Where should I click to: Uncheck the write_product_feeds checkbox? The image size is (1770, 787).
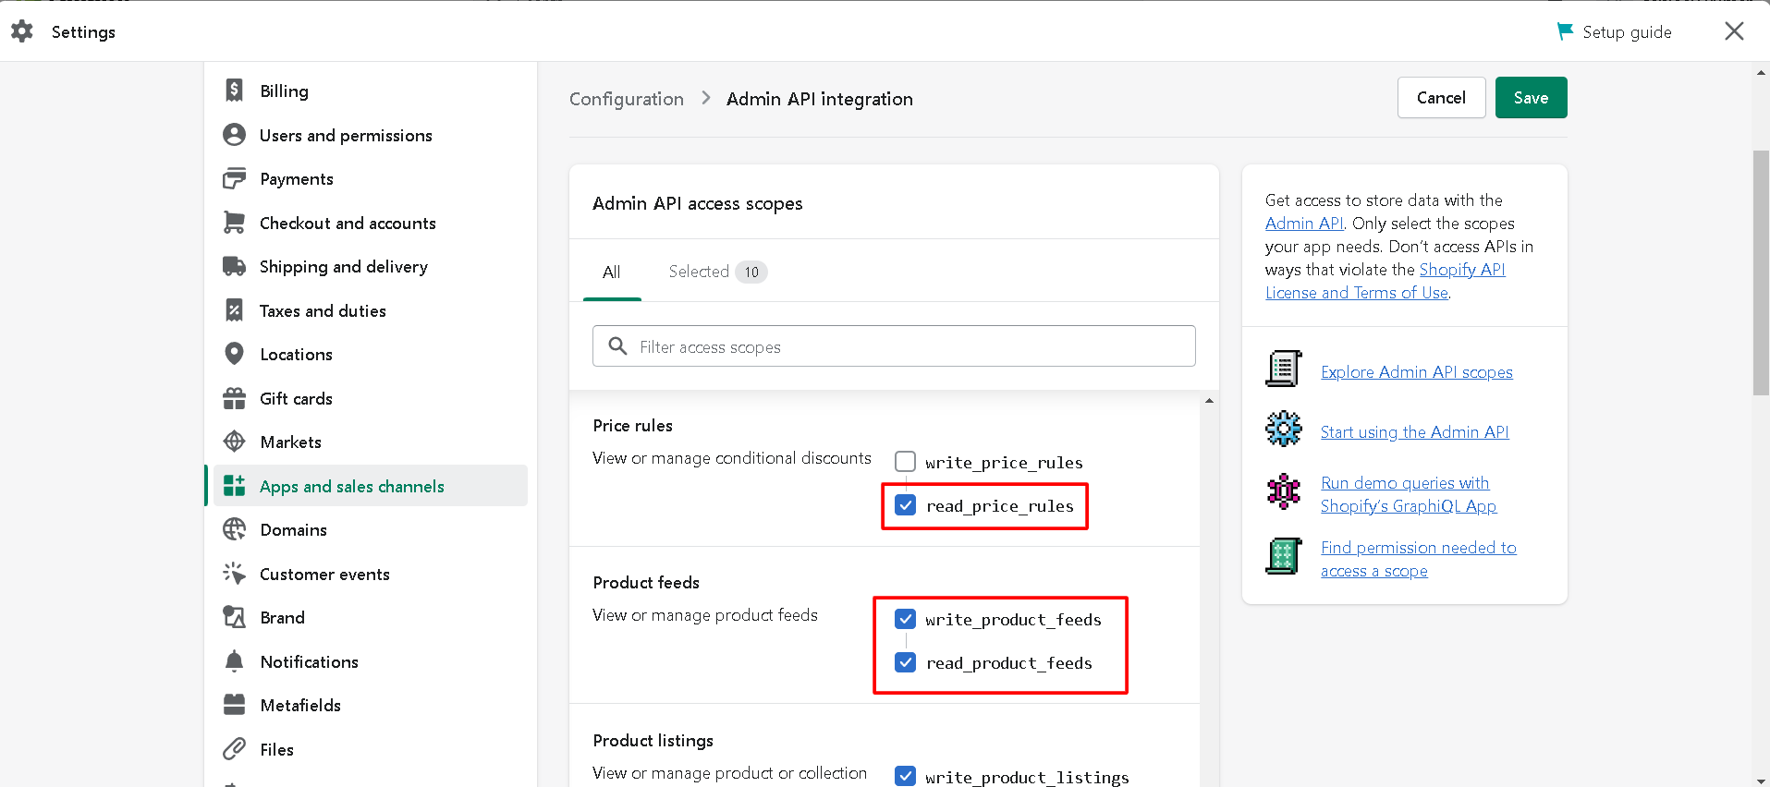906,619
